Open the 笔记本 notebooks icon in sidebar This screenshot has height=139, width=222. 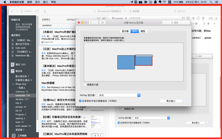(12, 71)
